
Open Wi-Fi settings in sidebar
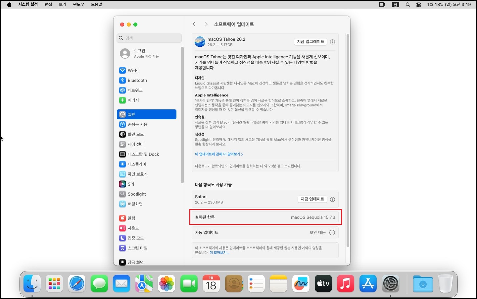coord(147,70)
